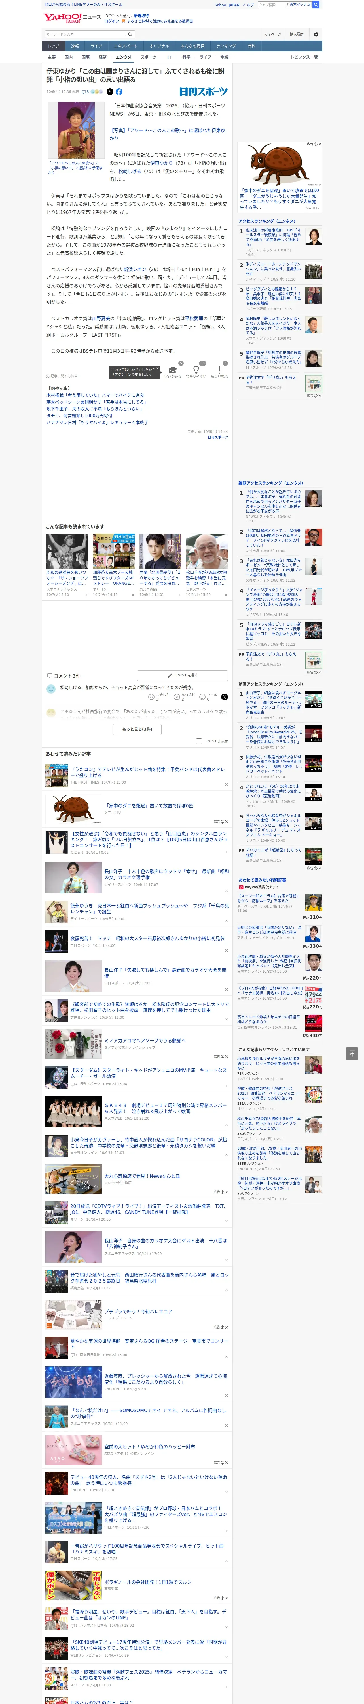Select the 速報 tab
This screenshot has height=1704, width=364.
coord(75,46)
